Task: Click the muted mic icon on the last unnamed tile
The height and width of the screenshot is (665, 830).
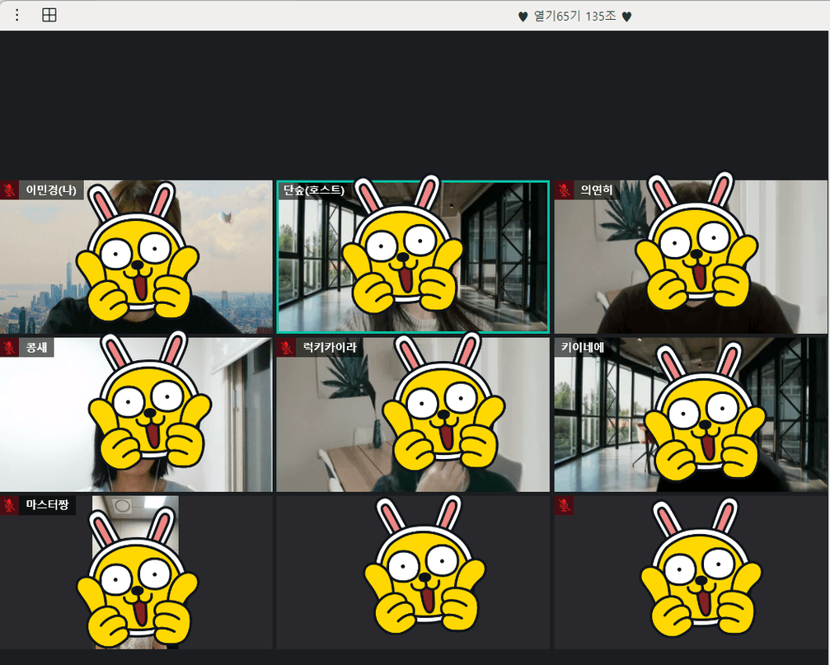Action: click(x=565, y=505)
